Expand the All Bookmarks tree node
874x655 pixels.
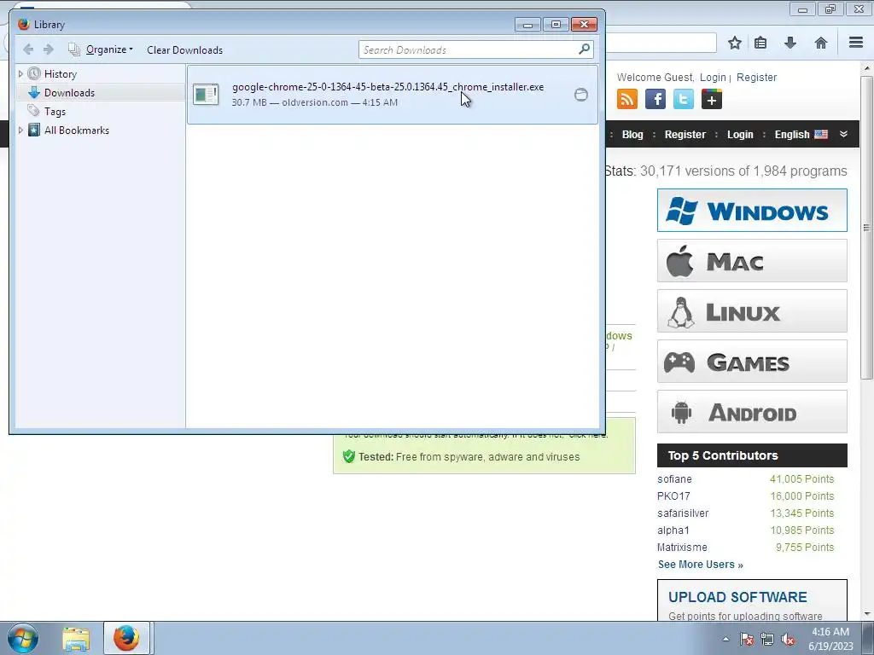pyautogui.click(x=20, y=130)
